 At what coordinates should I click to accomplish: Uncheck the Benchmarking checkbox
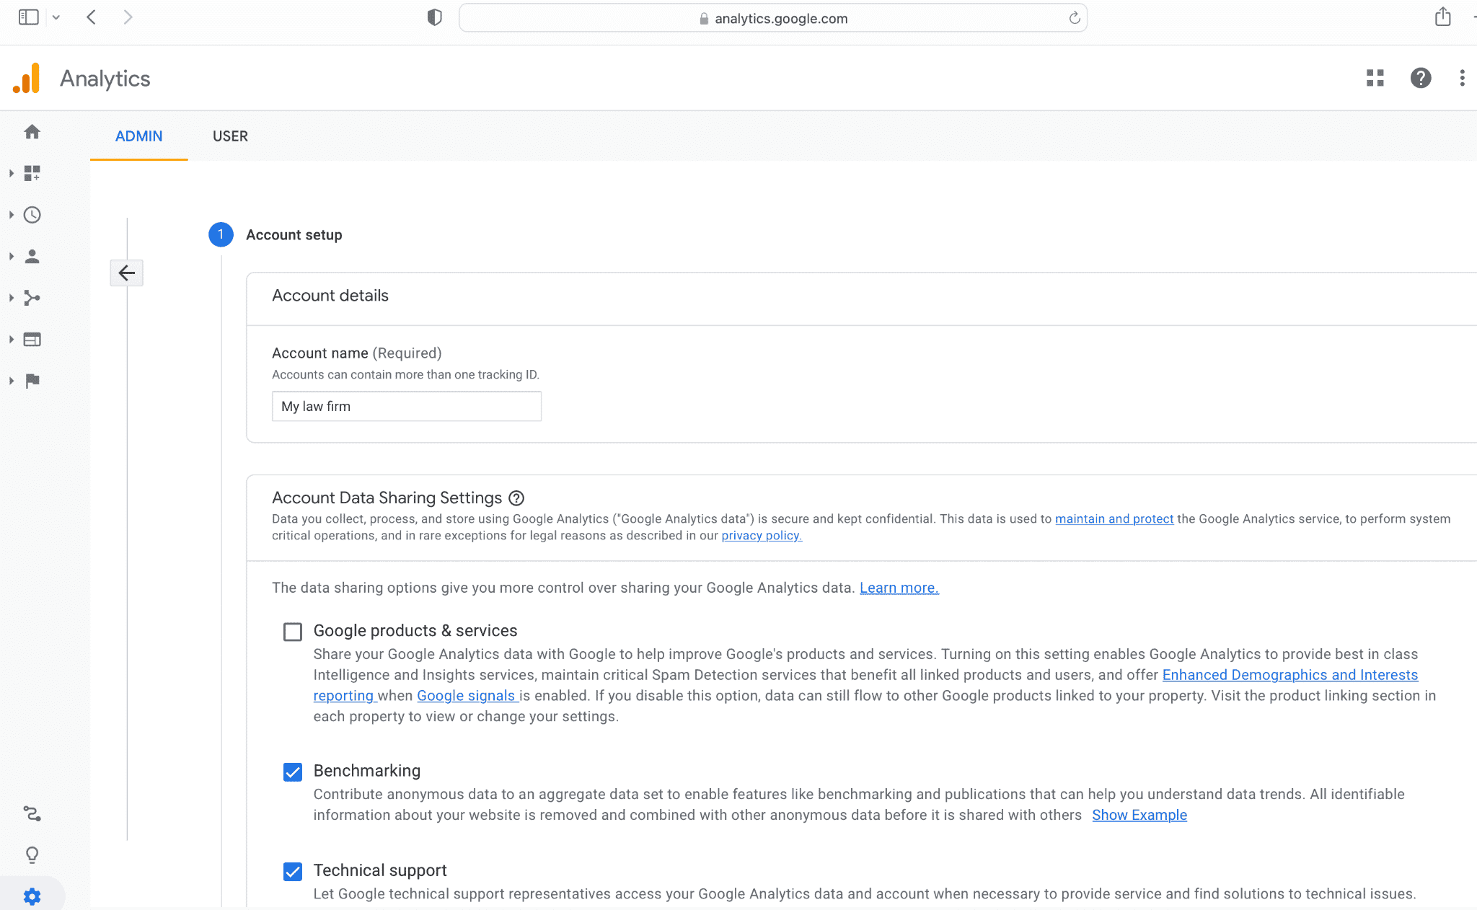coord(293,772)
